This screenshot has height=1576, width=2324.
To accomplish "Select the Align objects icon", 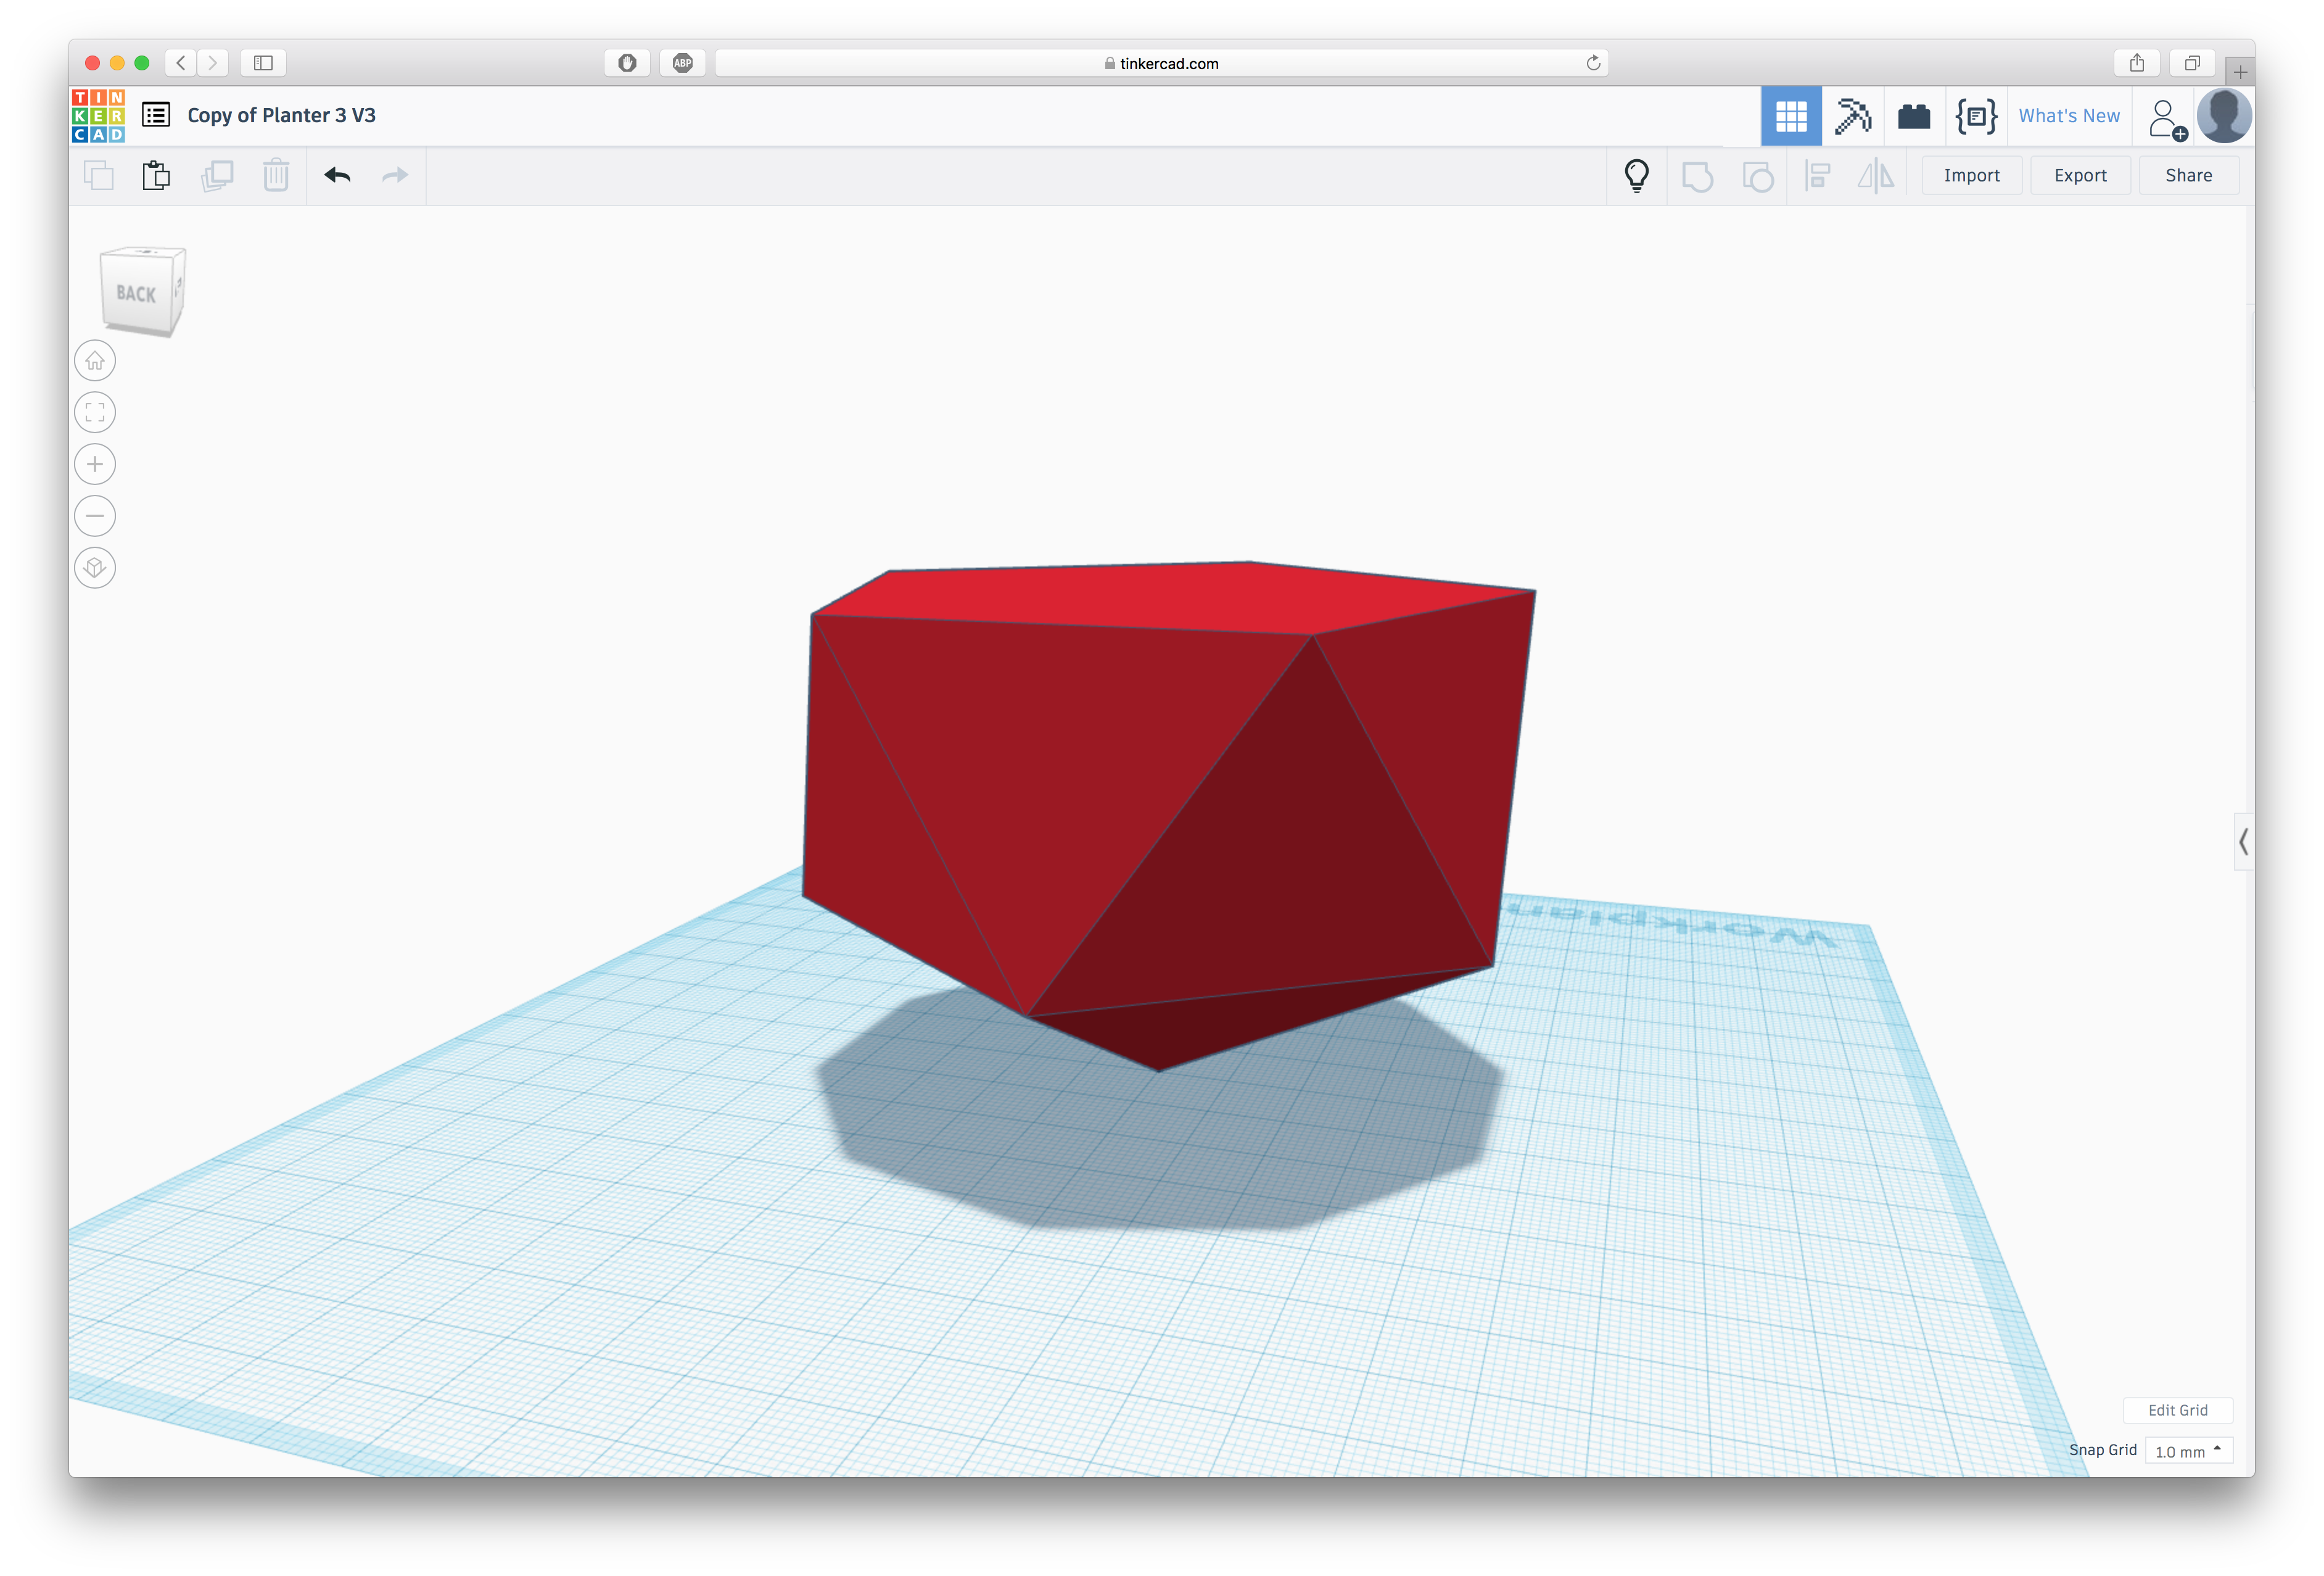I will tap(1818, 174).
